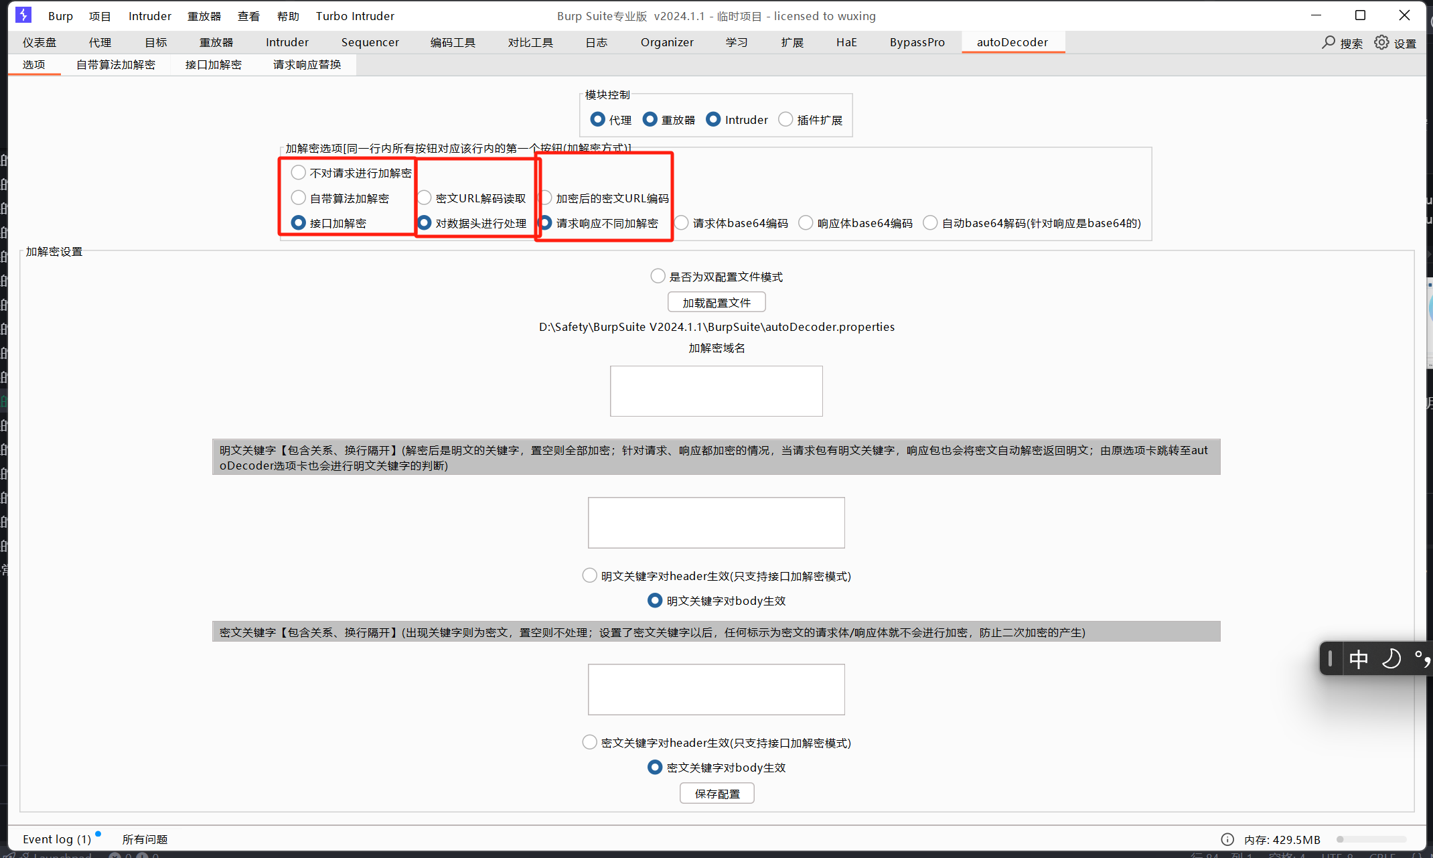The width and height of the screenshot is (1433, 858).
Task: Click the memory info circle icon
Action: 1227,839
